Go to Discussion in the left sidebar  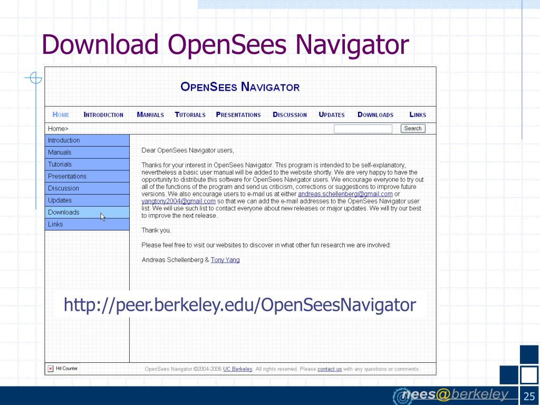coord(87,188)
